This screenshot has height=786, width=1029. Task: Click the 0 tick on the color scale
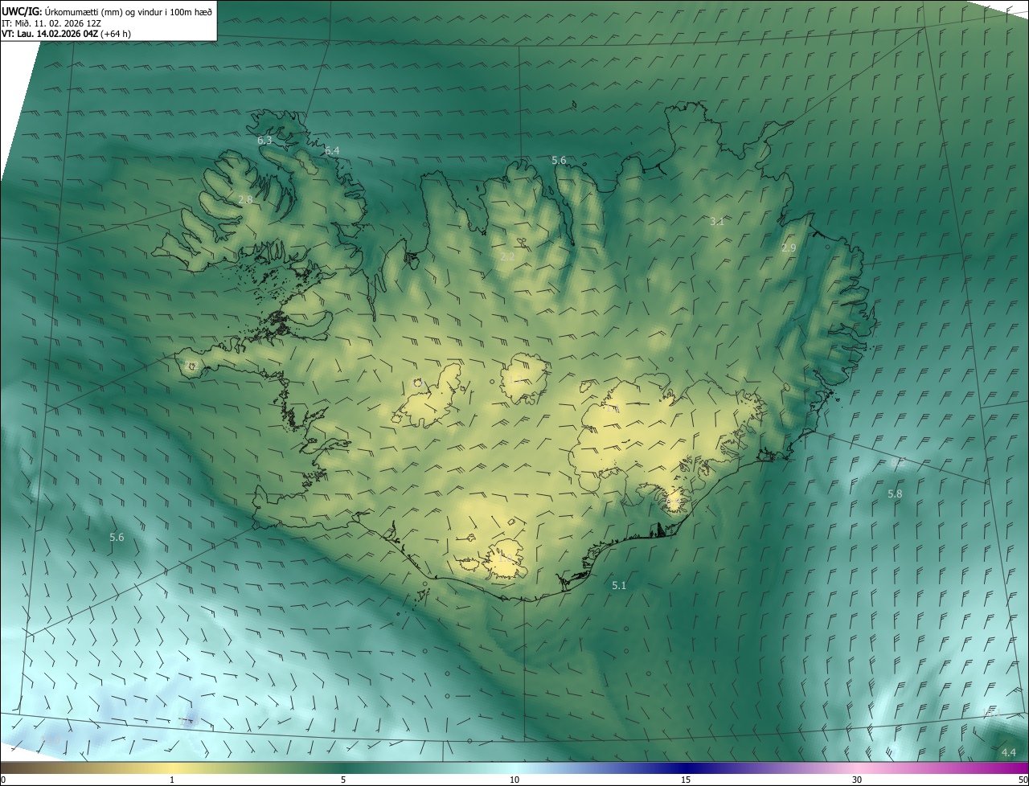click(3, 780)
